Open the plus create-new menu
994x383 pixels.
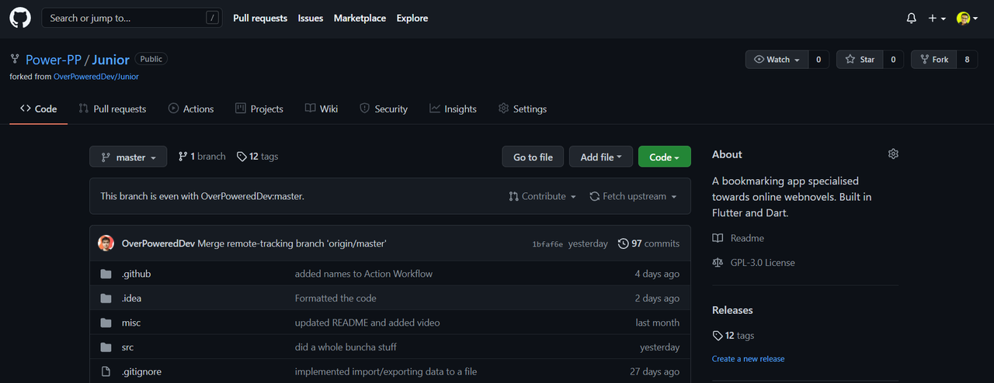point(937,18)
